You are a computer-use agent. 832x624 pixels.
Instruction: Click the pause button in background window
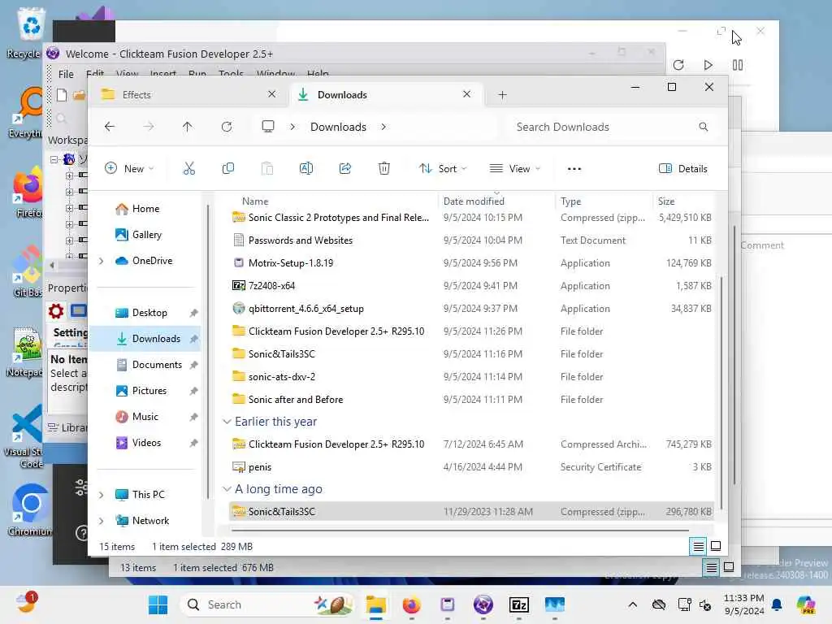click(738, 65)
